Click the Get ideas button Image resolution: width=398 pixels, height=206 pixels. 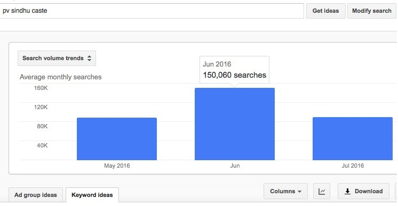325,11
